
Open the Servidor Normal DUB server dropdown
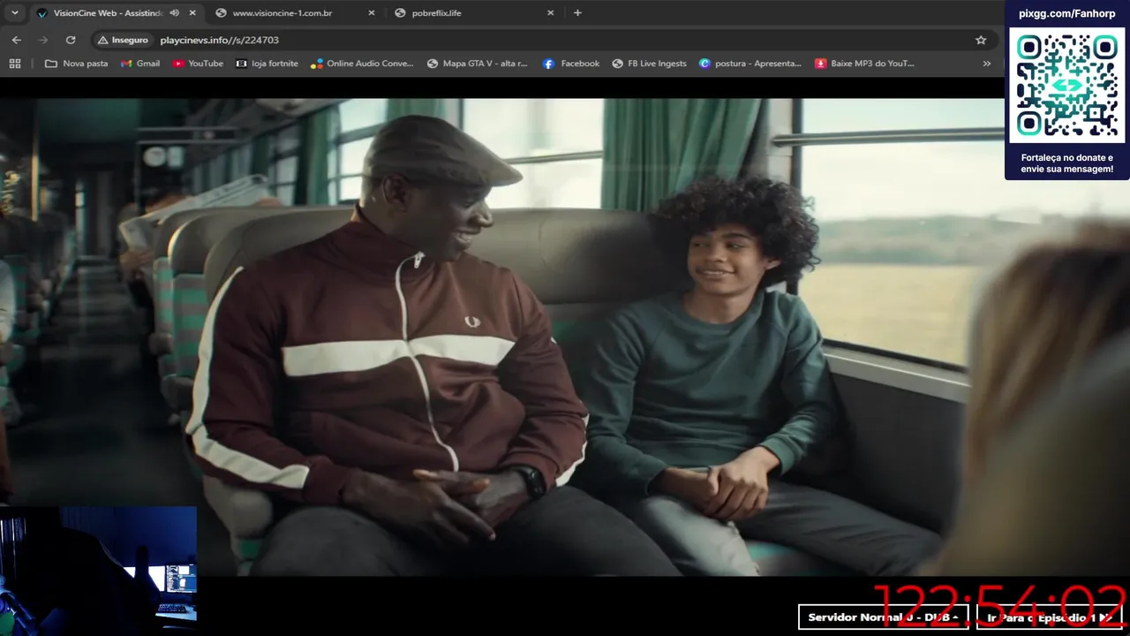point(883,617)
